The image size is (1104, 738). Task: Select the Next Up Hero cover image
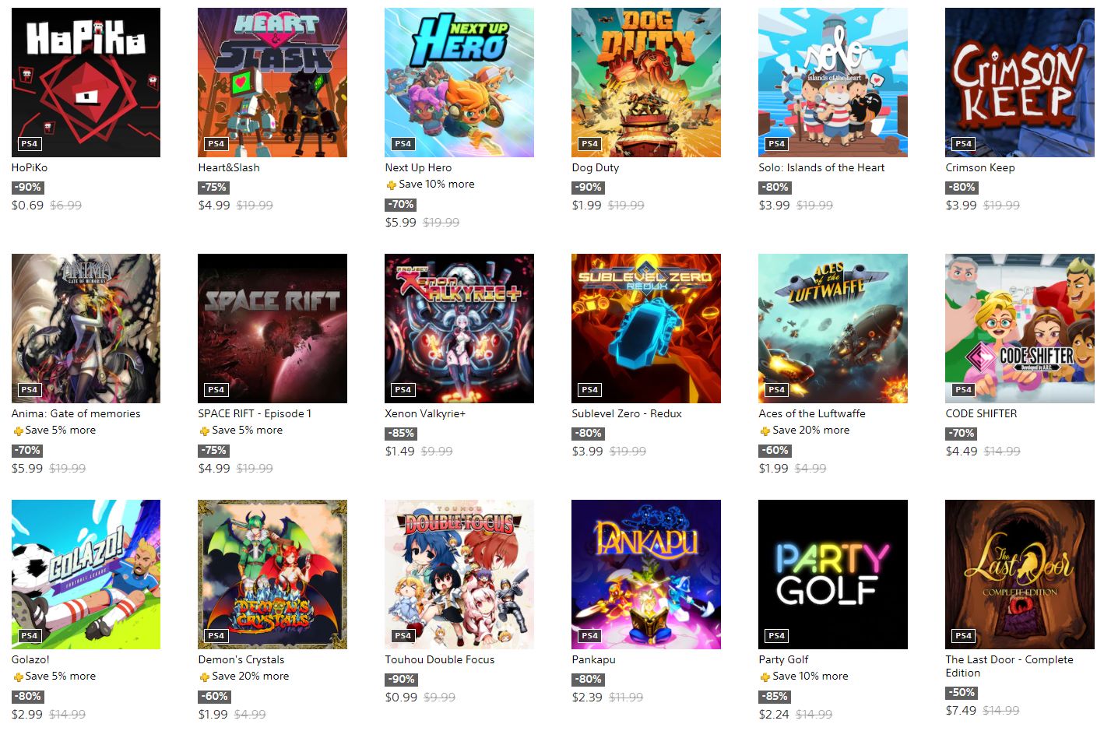click(459, 83)
